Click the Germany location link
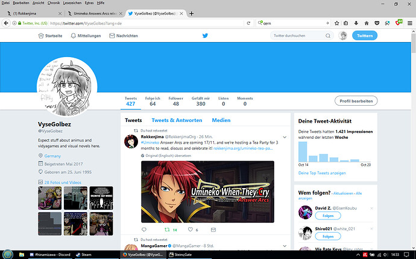 click(x=52, y=156)
